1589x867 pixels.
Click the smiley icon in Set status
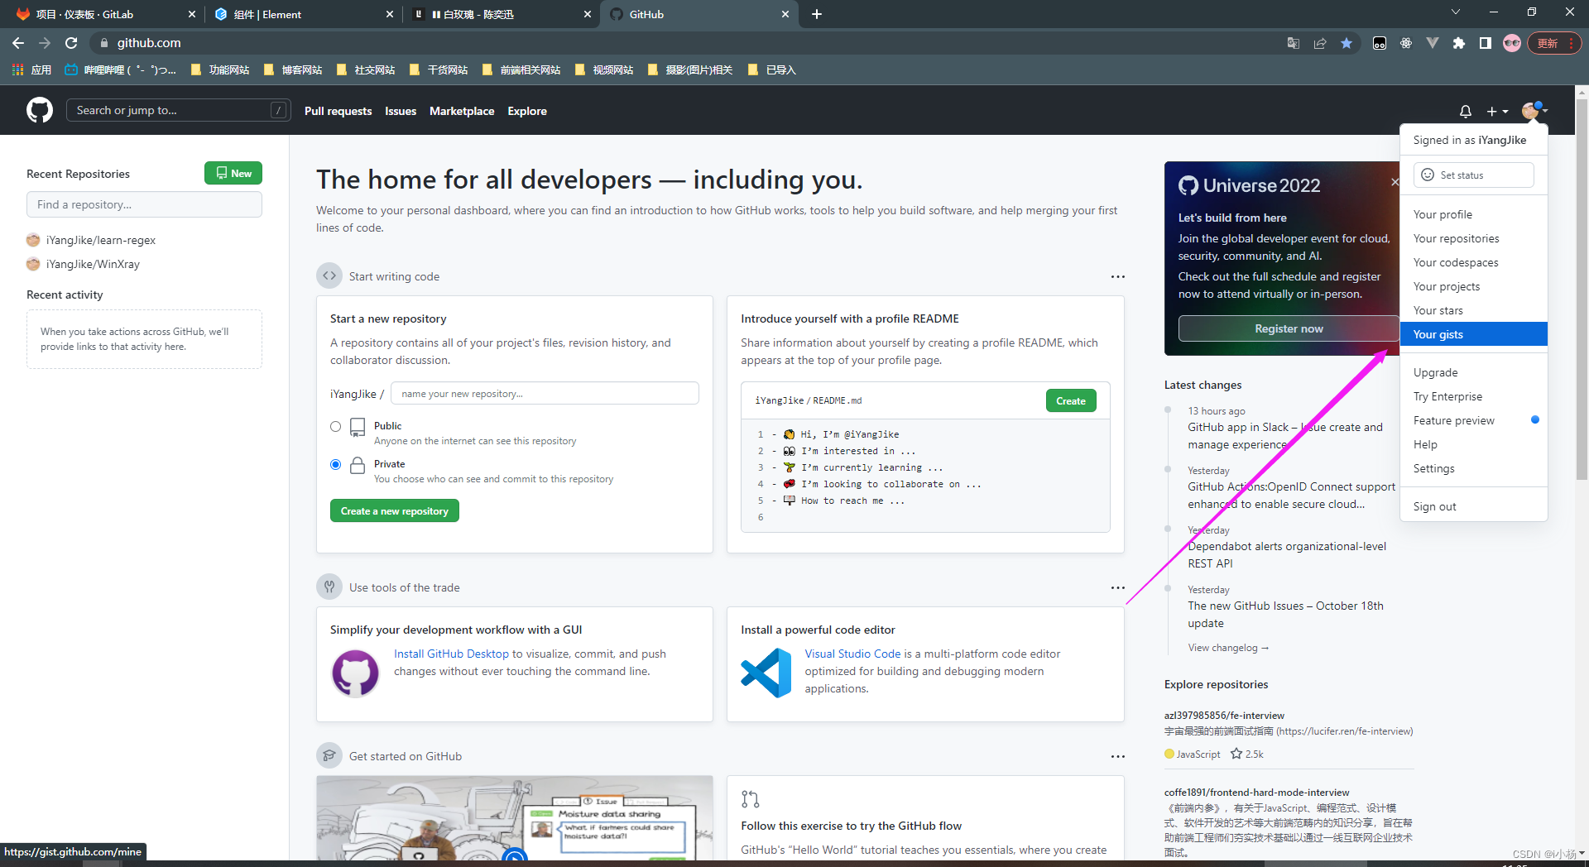click(x=1428, y=175)
